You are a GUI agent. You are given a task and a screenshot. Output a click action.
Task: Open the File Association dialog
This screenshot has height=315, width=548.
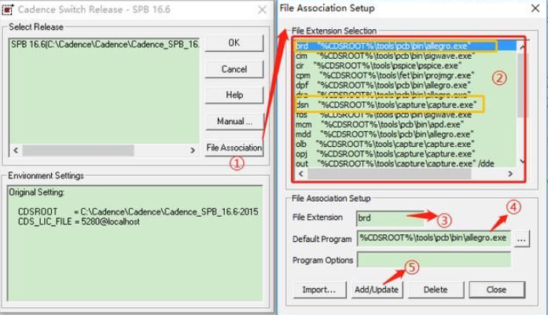point(234,148)
